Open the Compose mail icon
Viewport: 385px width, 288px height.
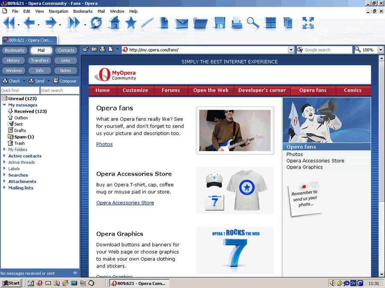(x=65, y=81)
